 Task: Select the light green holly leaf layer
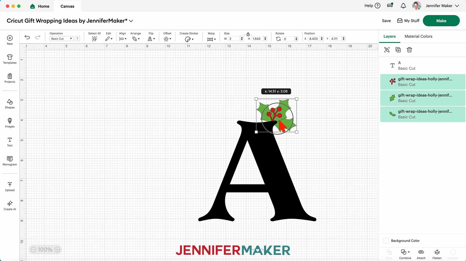point(423,98)
